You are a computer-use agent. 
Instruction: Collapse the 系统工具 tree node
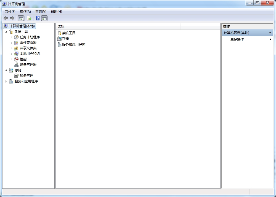point(6,32)
